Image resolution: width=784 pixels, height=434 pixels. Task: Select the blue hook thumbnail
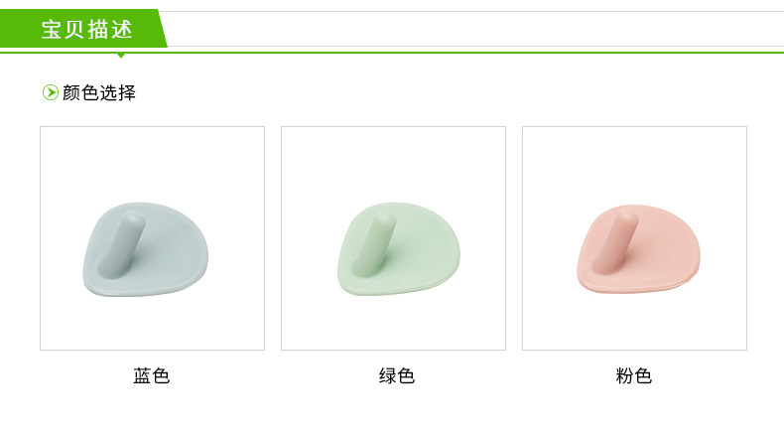[152, 238]
